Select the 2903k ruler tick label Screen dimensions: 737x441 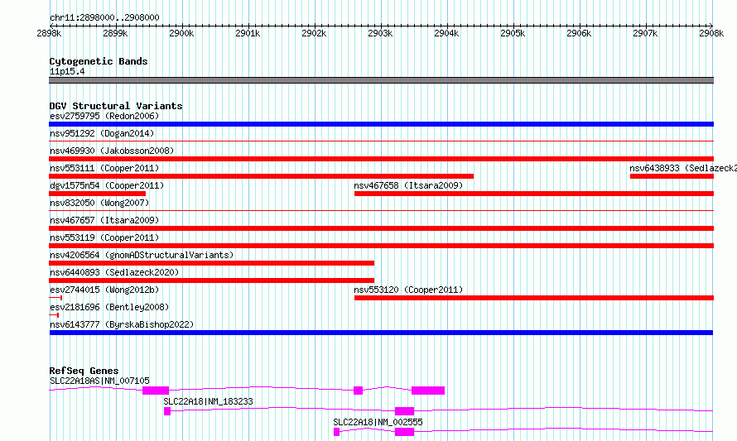[x=380, y=33]
